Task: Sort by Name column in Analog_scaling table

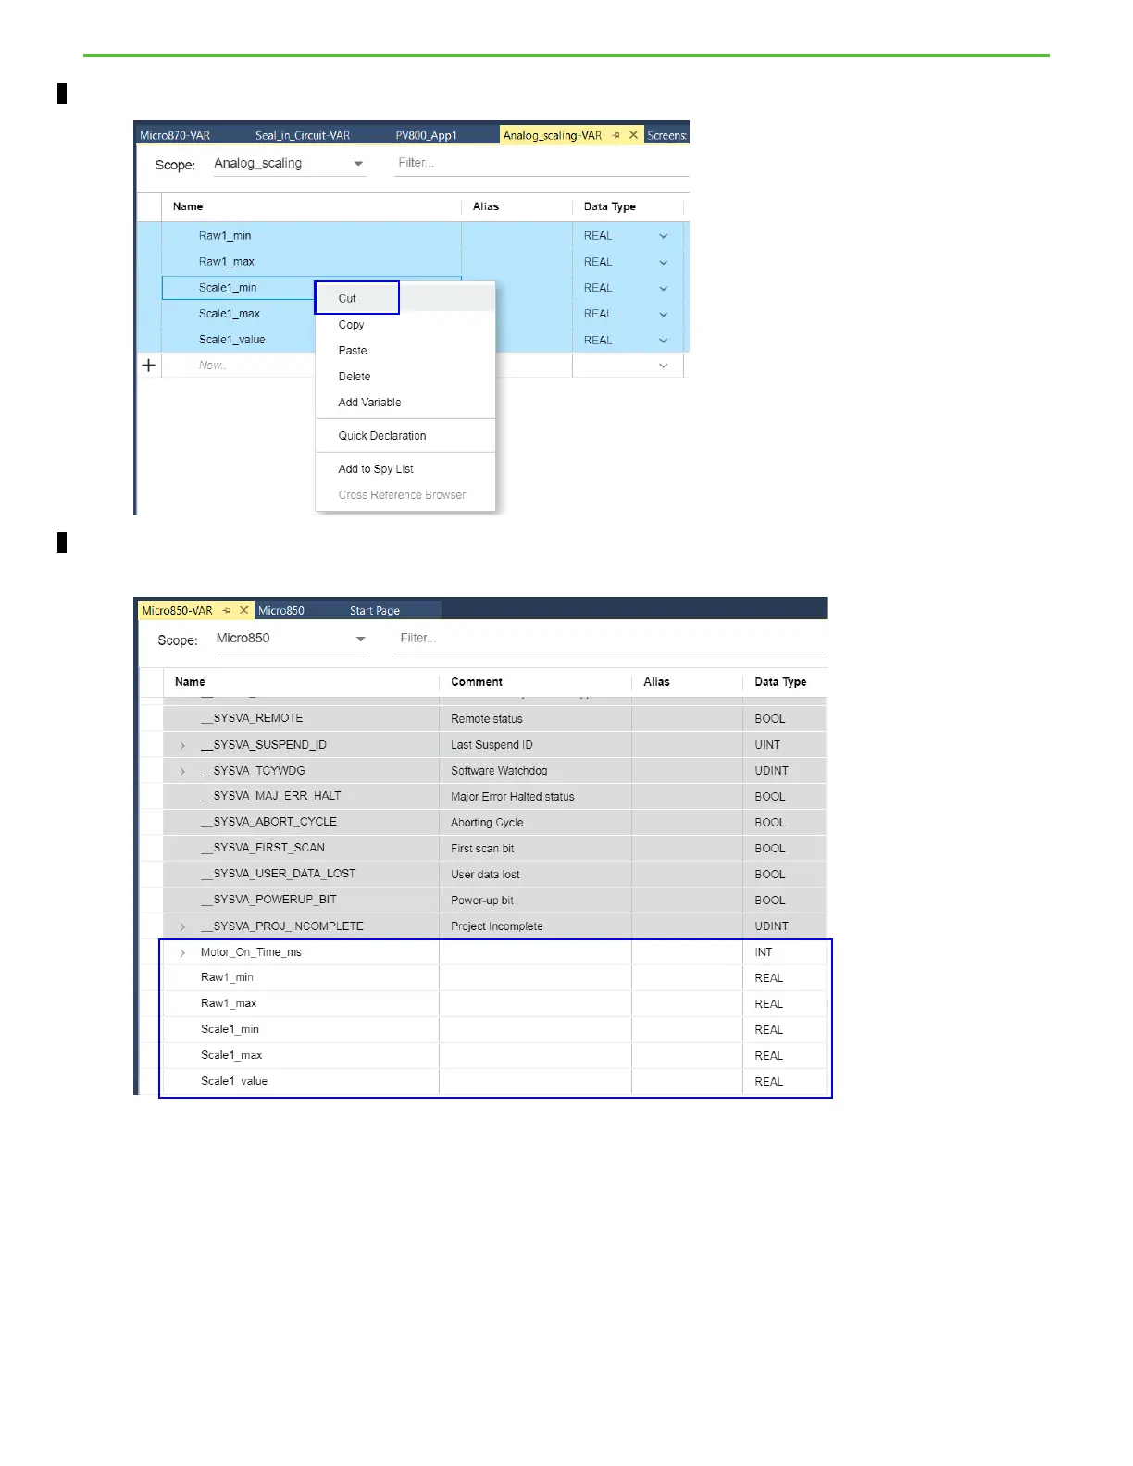Action: (188, 206)
